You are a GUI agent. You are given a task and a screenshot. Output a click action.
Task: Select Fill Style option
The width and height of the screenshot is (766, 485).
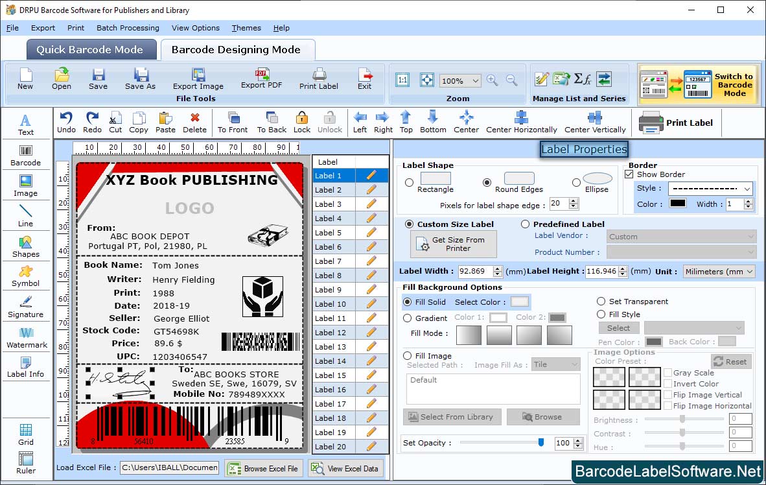point(601,314)
